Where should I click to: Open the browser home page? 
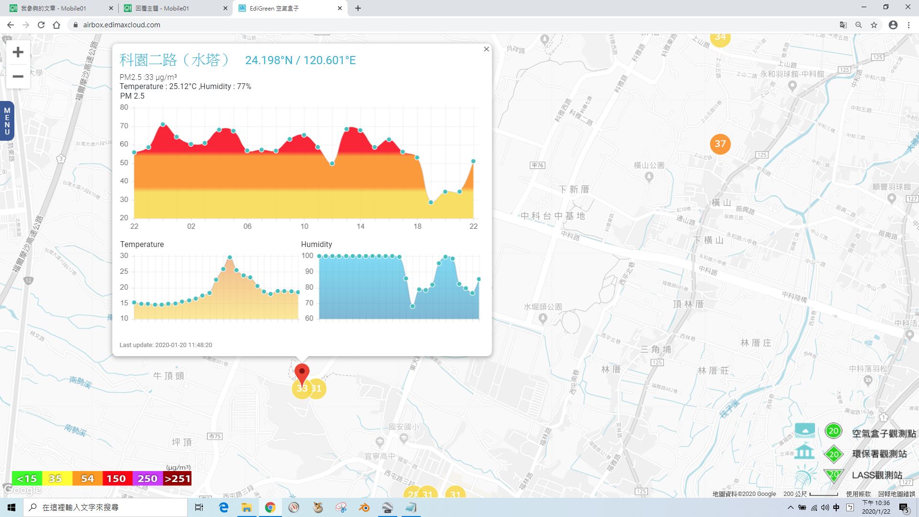(56, 25)
